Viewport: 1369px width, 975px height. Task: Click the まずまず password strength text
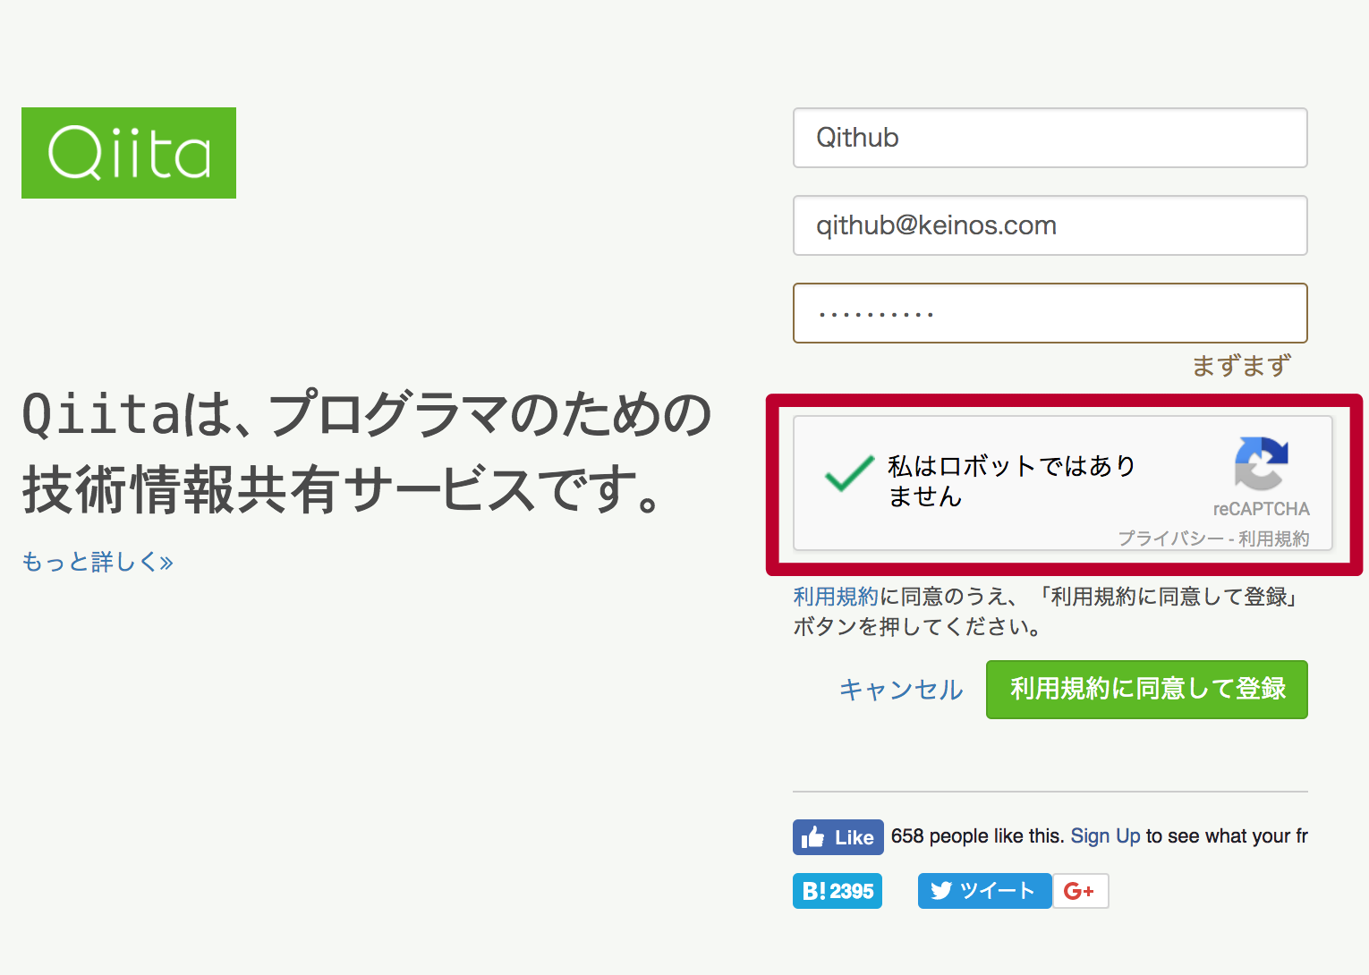point(1241,366)
